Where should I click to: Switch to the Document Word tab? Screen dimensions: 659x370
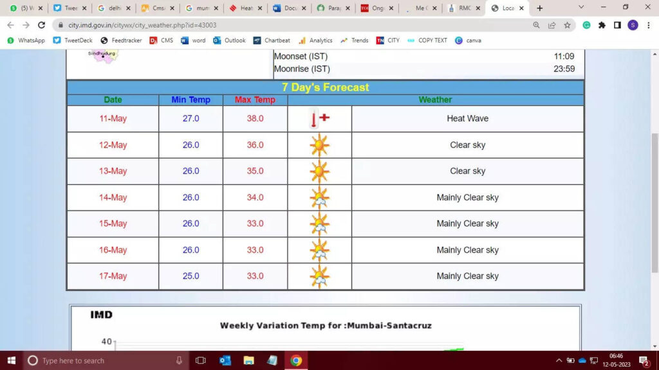tap(286, 8)
